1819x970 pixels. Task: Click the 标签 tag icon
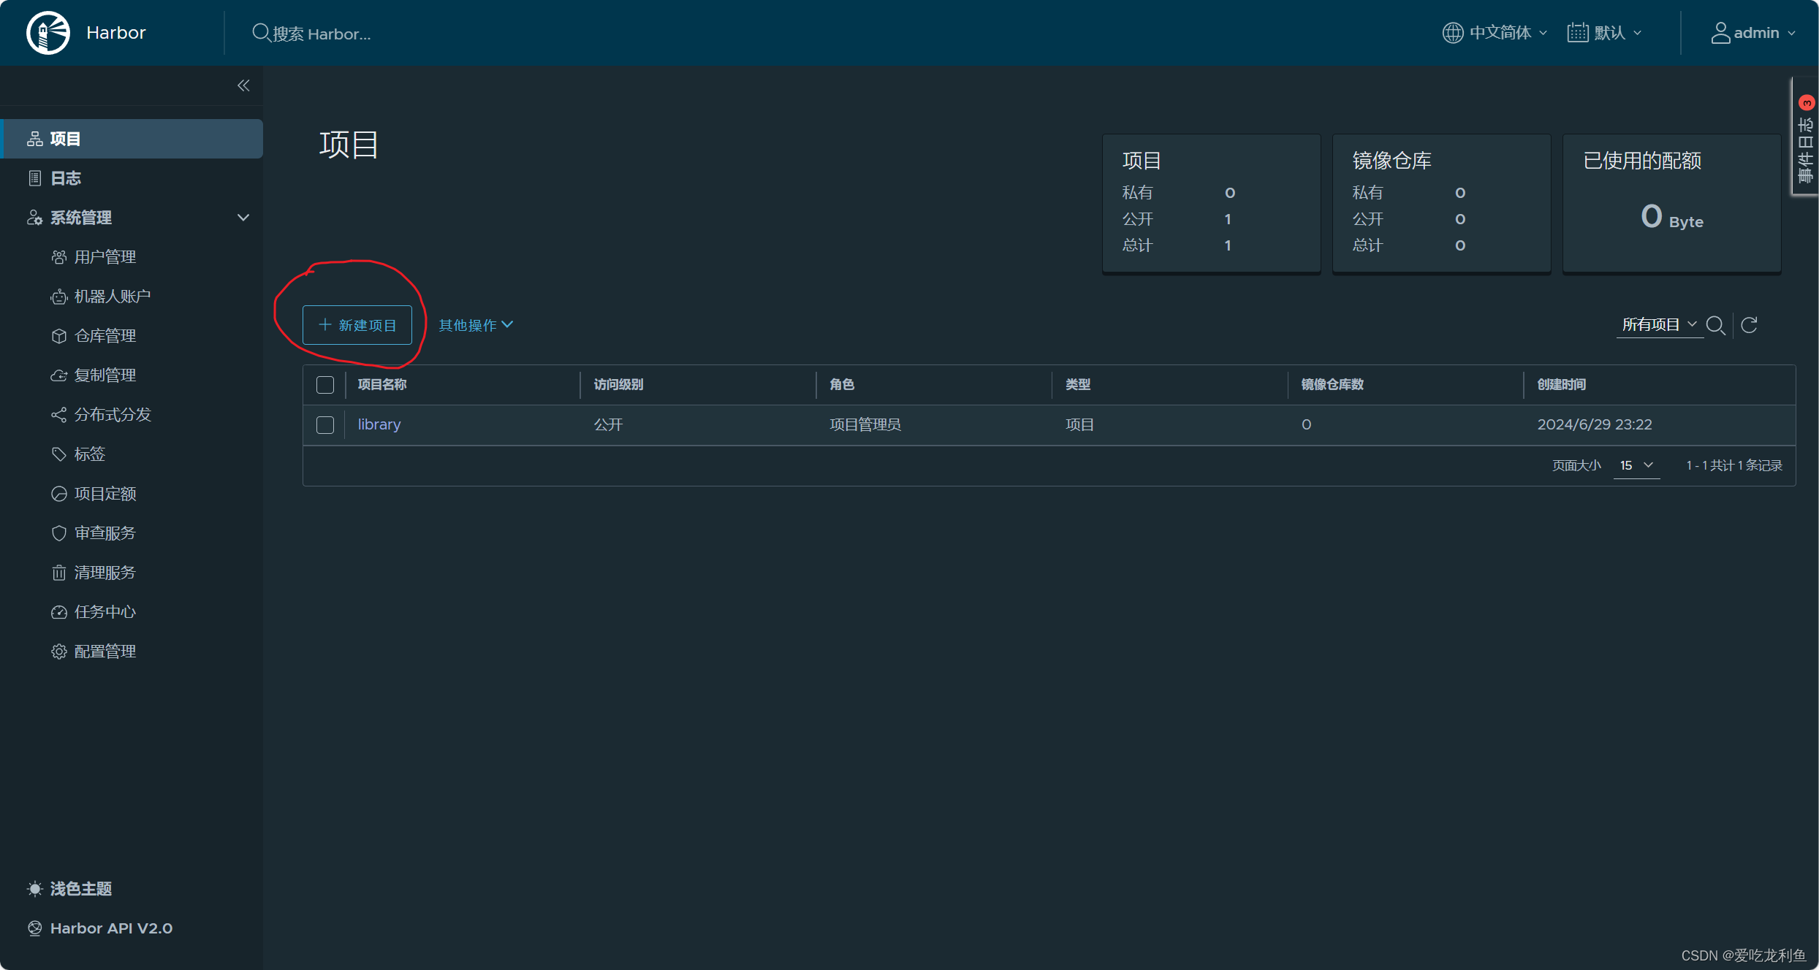pos(59,454)
